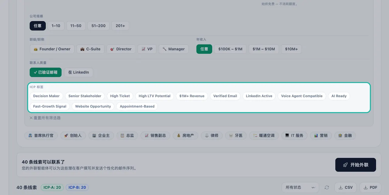Screen dimensions: 389x195
Task: Select the High Ticket ICP tag
Action: 120,96
